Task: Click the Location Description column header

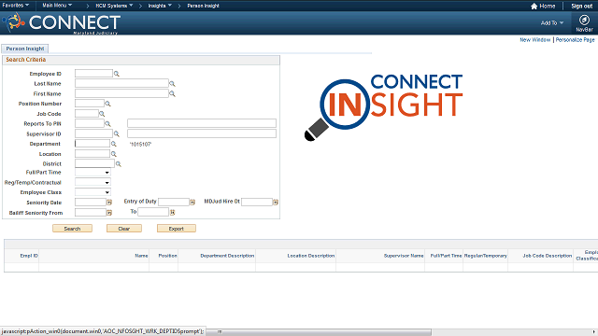Action: (x=311, y=256)
